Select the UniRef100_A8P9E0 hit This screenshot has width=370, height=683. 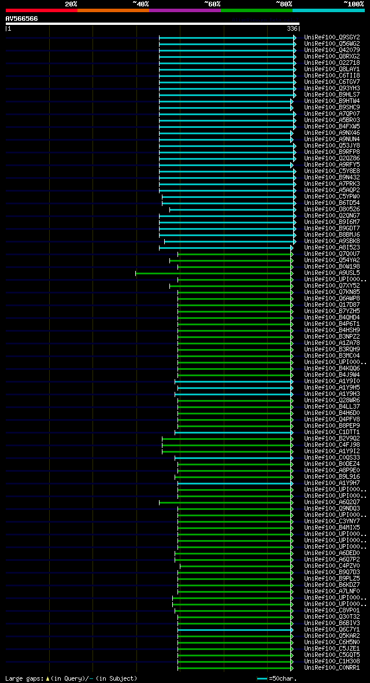point(332,470)
